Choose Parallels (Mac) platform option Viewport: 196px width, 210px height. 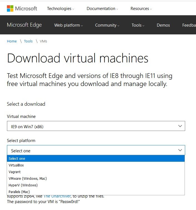point(19,192)
